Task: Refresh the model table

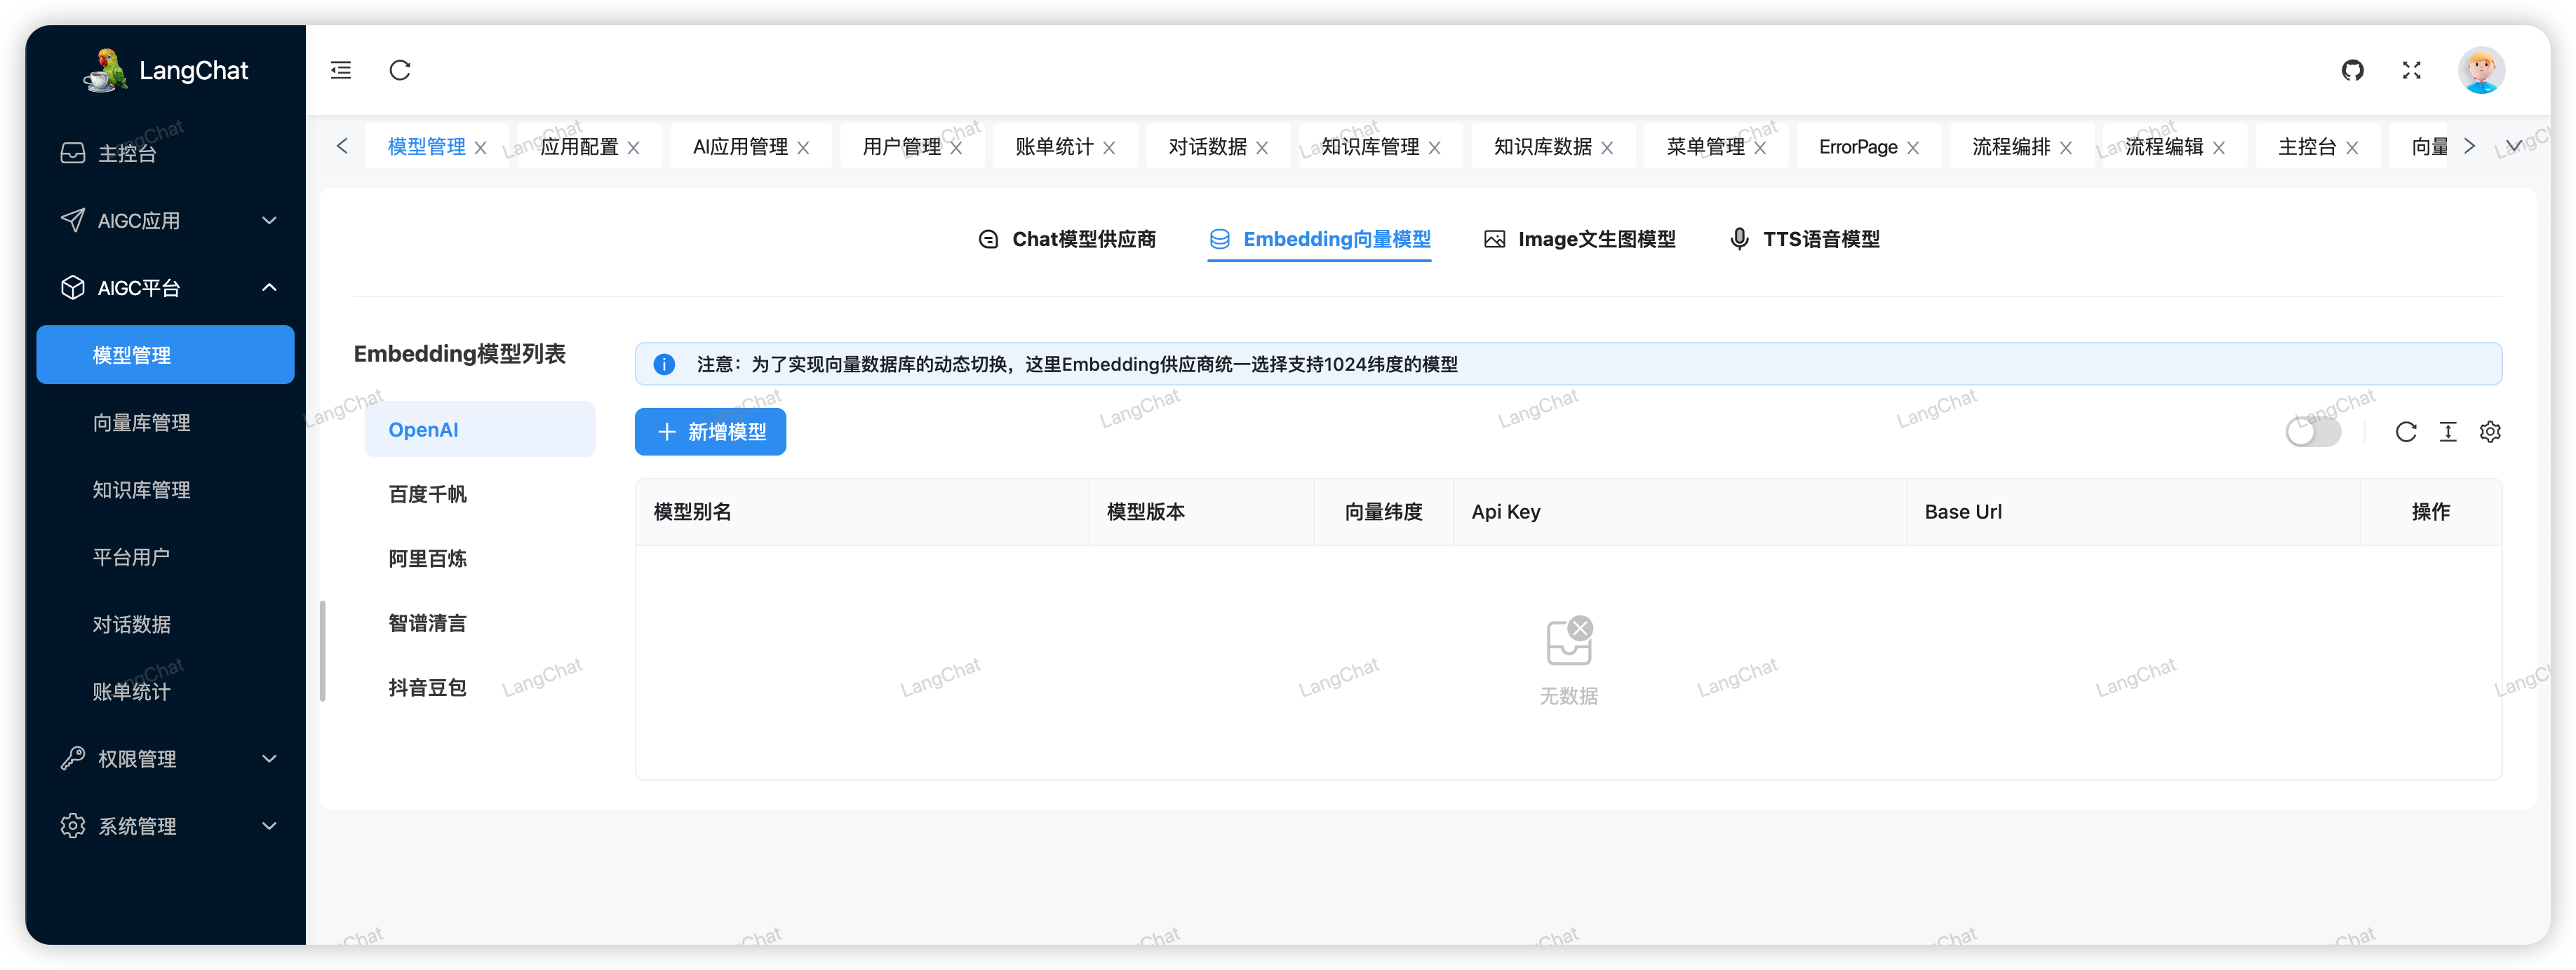Action: 2405,432
